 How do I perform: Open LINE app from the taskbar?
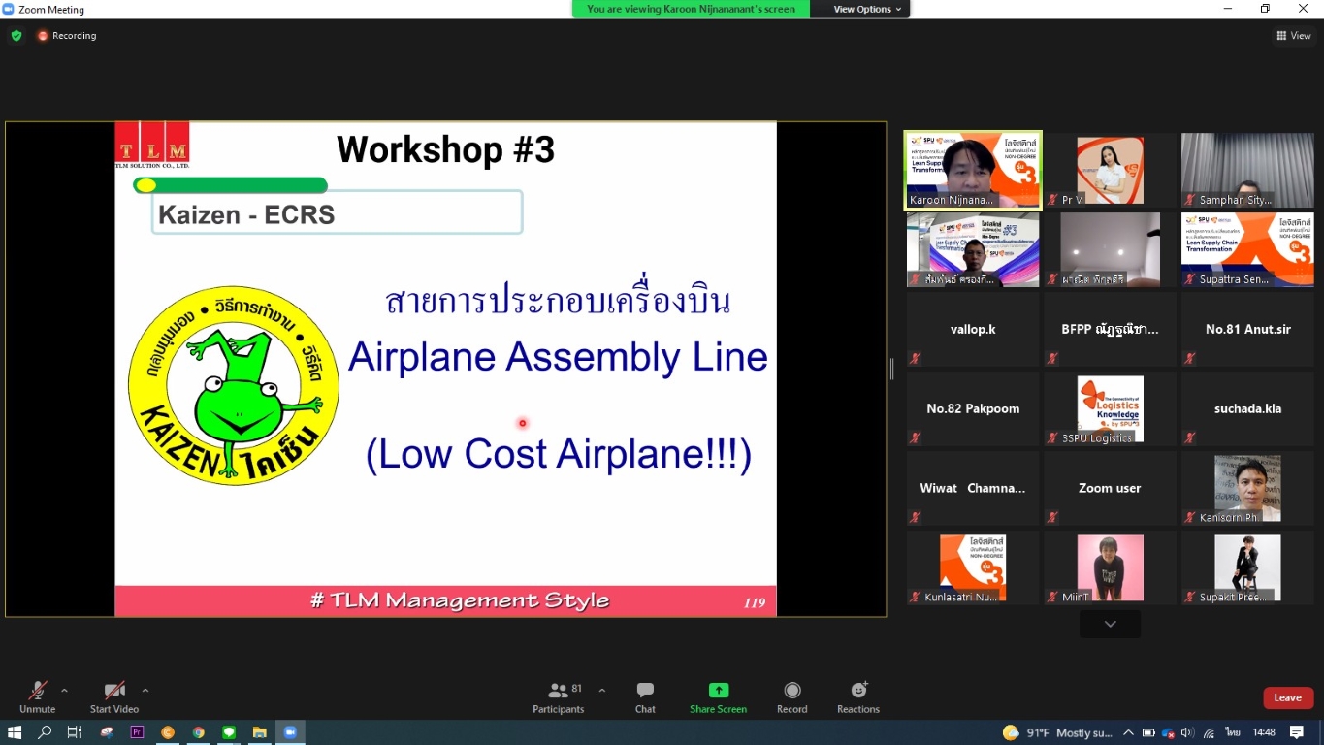coord(229,732)
